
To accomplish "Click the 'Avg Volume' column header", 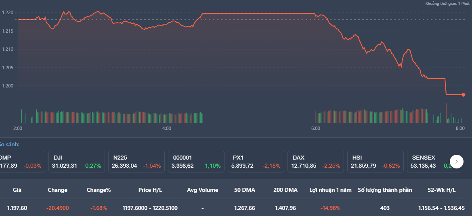I will 202,190.
